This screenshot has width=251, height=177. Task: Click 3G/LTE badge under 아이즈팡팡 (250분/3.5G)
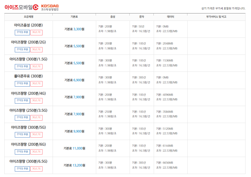(x=36, y=118)
